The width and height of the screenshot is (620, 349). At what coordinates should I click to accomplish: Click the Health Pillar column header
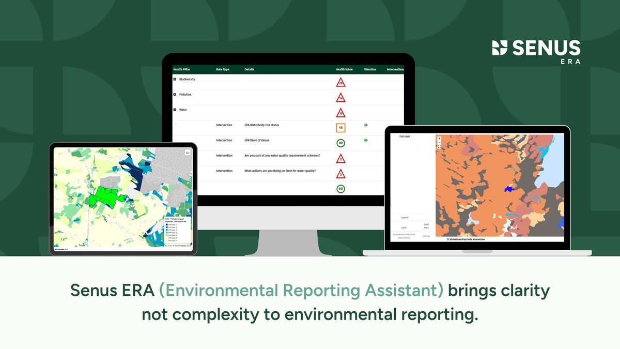[182, 69]
